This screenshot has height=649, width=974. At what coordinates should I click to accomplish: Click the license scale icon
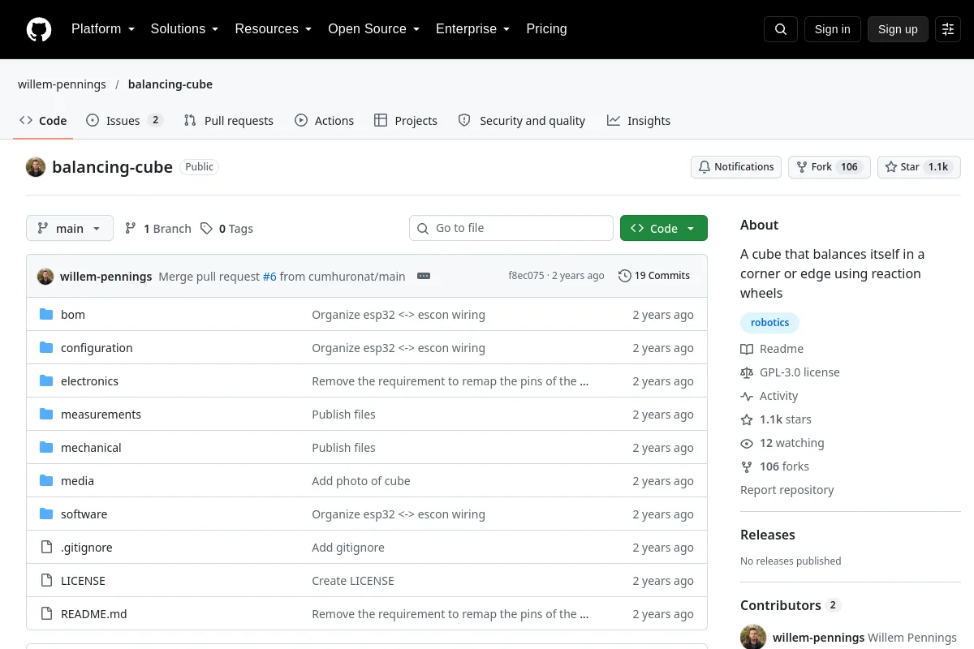pos(747,372)
